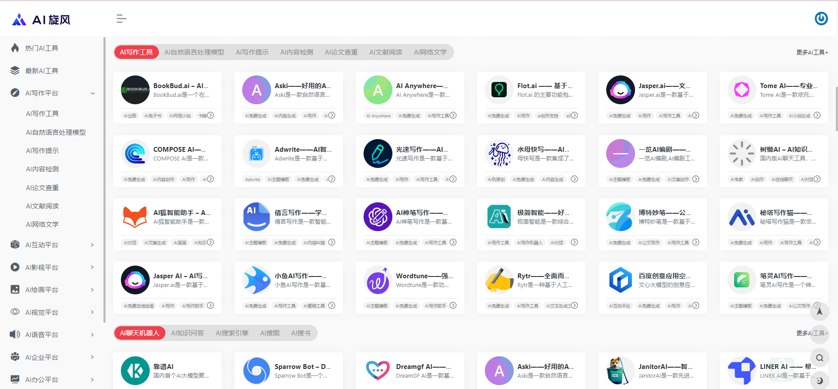Open 最新AI工具 in the sidebar
The width and height of the screenshot is (838, 389).
pyautogui.click(x=41, y=71)
